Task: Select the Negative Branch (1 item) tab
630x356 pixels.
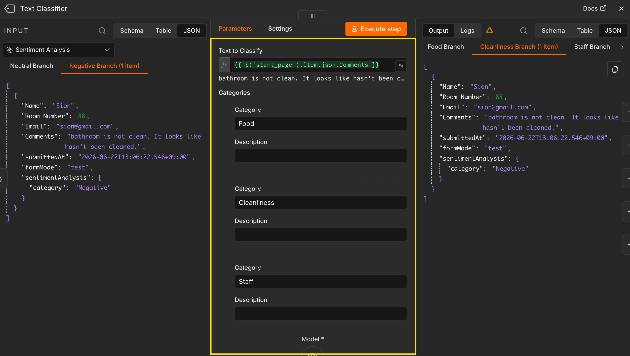Action: point(104,66)
